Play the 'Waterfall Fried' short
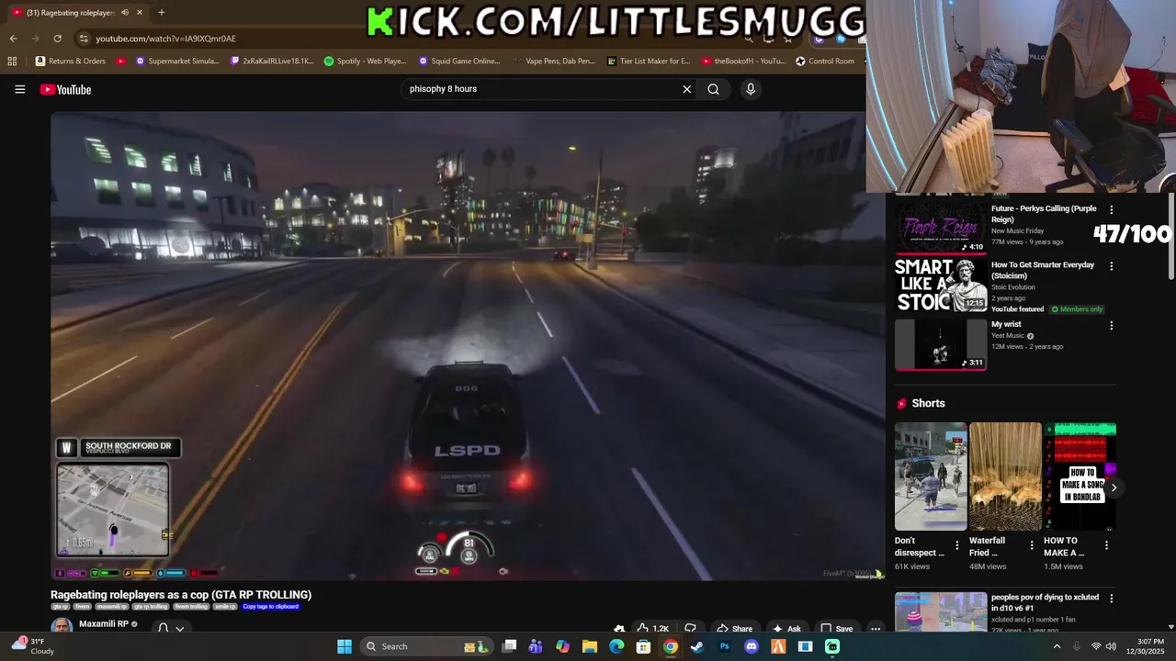The image size is (1176, 661). [1005, 476]
